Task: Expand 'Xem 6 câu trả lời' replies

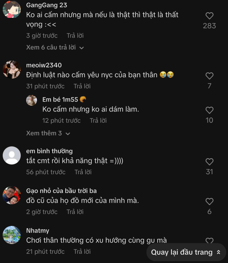Action: tap(55, 47)
